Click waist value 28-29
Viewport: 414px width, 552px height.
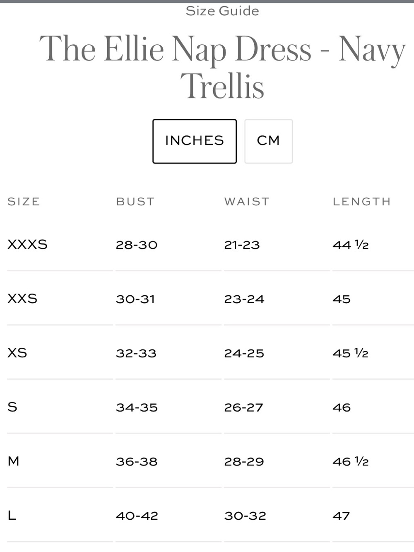point(244,462)
